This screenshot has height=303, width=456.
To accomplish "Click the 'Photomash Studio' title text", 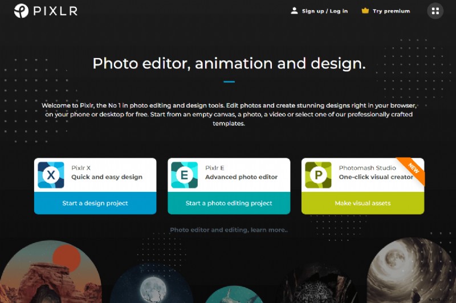I will pyautogui.click(x=367, y=168).
